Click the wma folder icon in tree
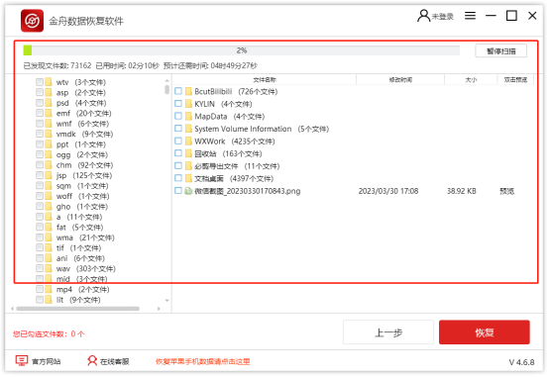Screen dimensions: 549x377 coord(49,237)
